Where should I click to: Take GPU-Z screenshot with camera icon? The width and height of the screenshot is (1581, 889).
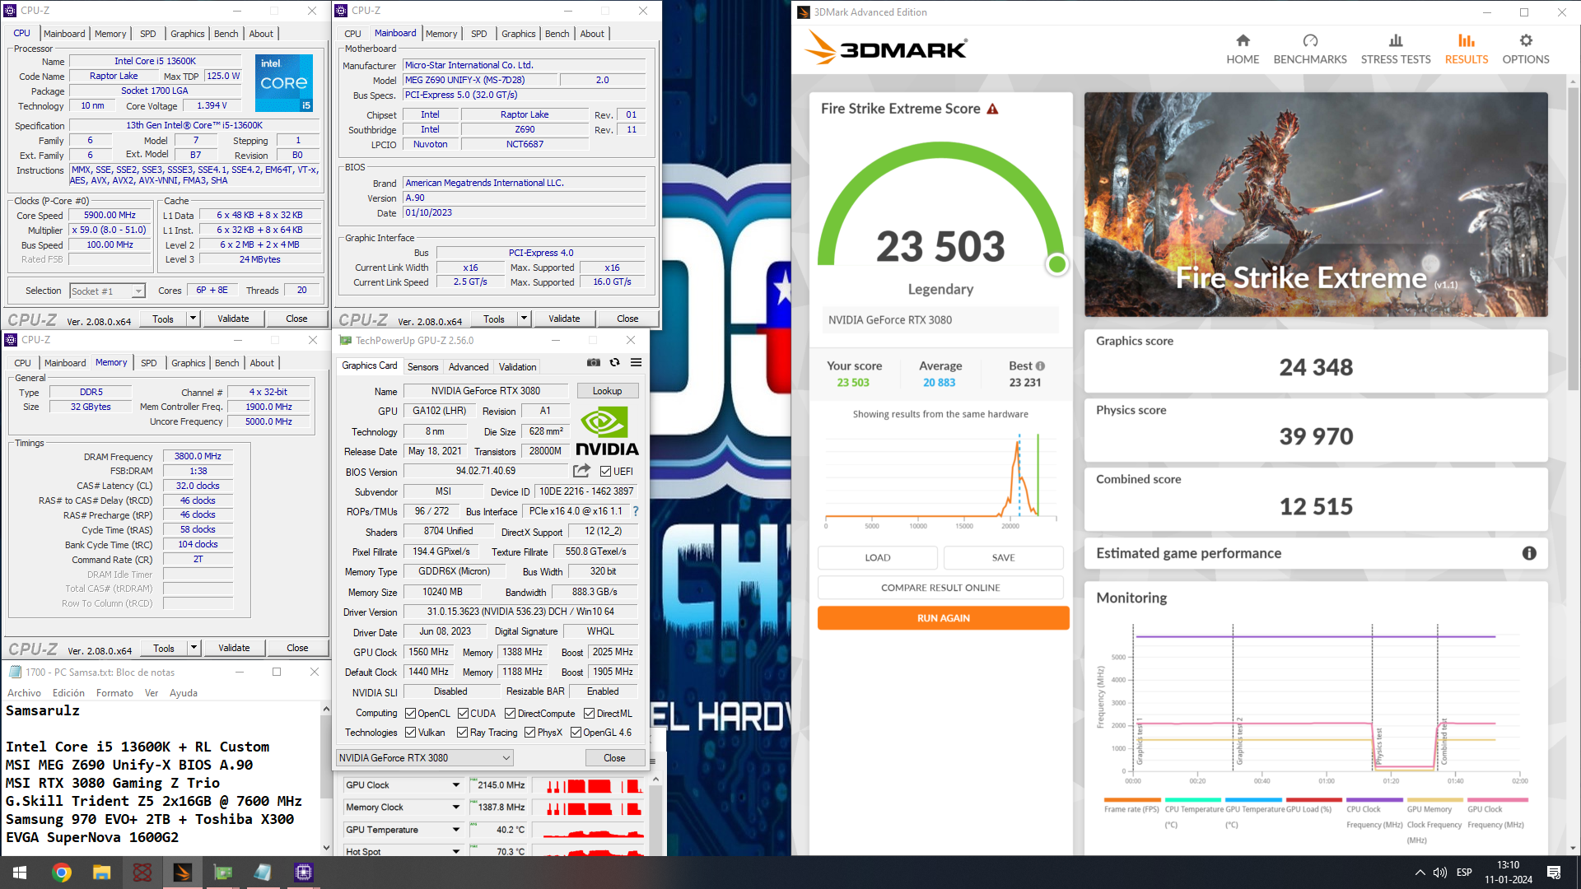point(593,362)
